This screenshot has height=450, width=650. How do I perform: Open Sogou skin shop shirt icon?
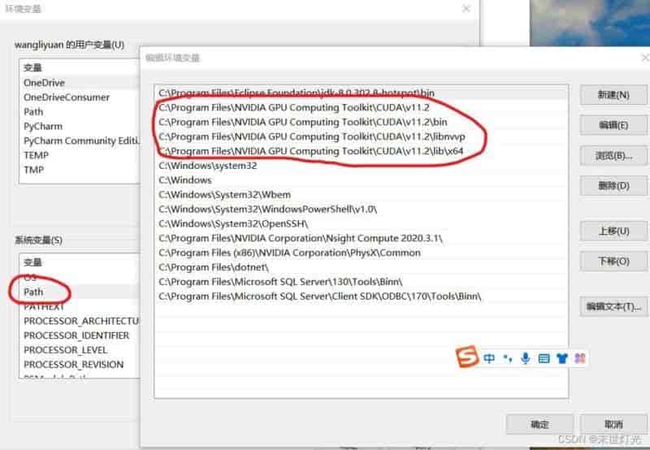[x=561, y=358]
